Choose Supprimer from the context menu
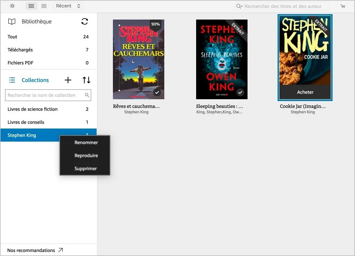This screenshot has height=256, width=355. tap(85, 168)
